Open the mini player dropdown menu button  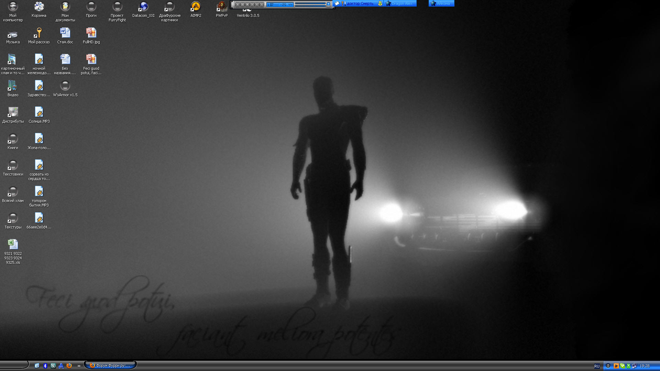coord(328,4)
